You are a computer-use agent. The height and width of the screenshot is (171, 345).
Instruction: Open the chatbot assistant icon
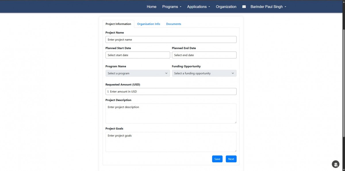pyautogui.click(x=335, y=164)
